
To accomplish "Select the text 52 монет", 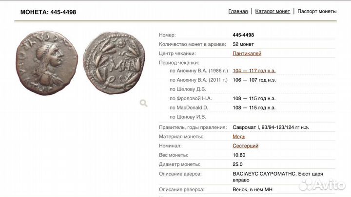I will (243, 44).
